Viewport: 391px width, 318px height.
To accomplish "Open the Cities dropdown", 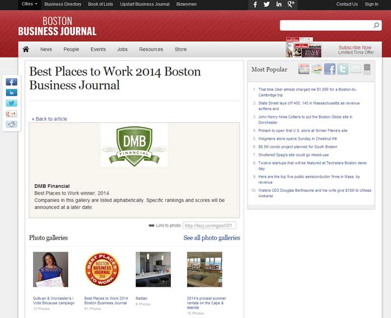I will pos(30,4).
